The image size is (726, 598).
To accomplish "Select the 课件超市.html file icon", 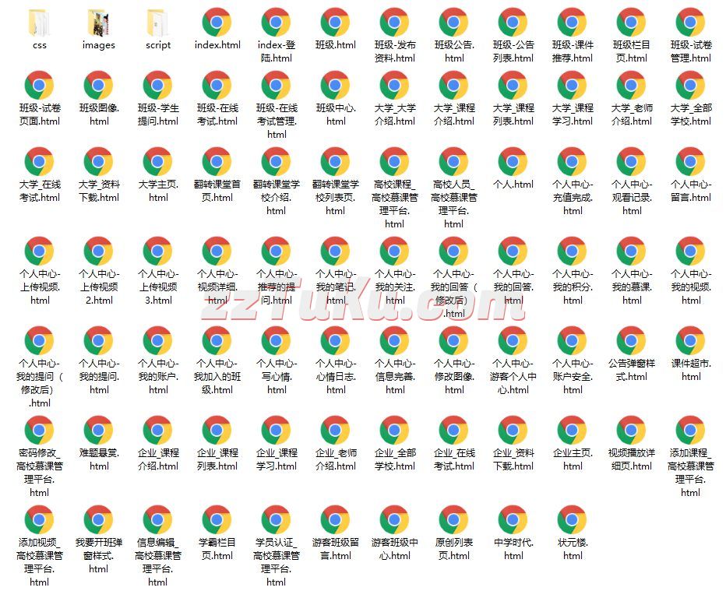I will (x=690, y=341).
